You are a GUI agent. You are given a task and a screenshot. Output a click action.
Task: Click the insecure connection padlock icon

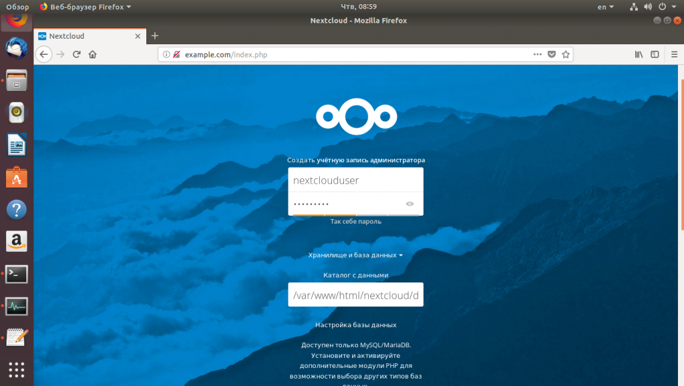coord(176,55)
